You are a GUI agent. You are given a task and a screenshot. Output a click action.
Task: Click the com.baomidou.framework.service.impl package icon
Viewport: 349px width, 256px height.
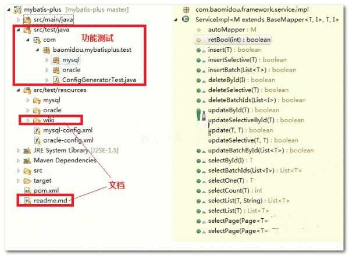186,9
